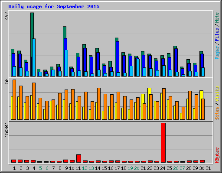Click green weekend day label 5
The image size is (222, 173).
coord(40,168)
